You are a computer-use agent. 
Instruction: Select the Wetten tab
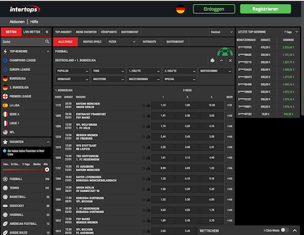(11, 32)
